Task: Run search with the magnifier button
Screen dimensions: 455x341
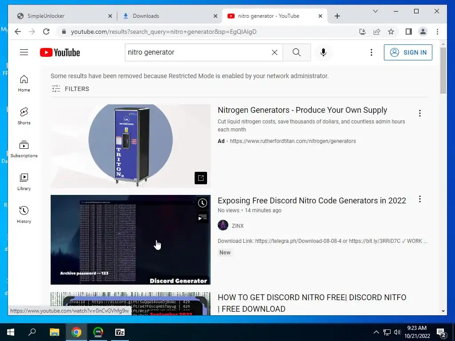Action: [296, 52]
